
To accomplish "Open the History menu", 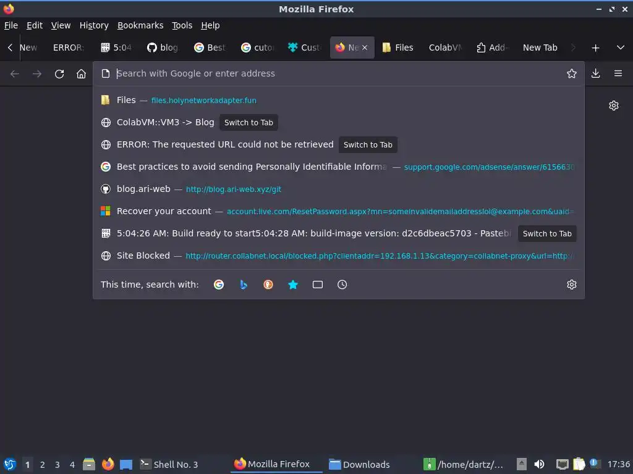I will (x=94, y=25).
